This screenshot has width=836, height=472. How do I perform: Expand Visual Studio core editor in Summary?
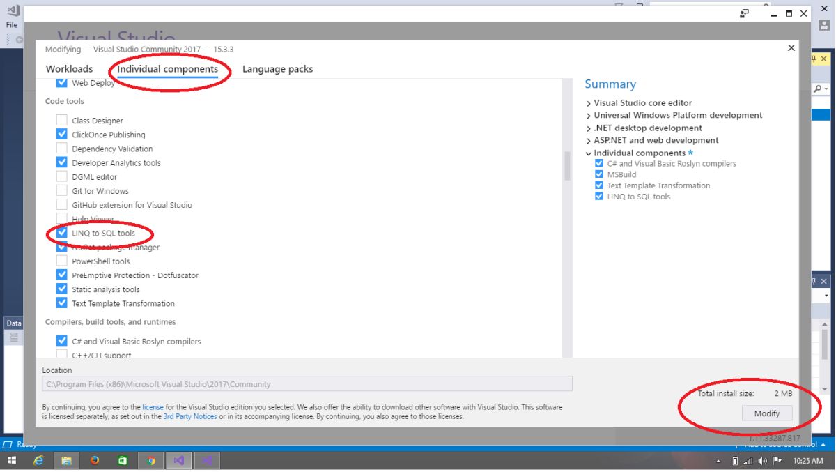(x=589, y=103)
